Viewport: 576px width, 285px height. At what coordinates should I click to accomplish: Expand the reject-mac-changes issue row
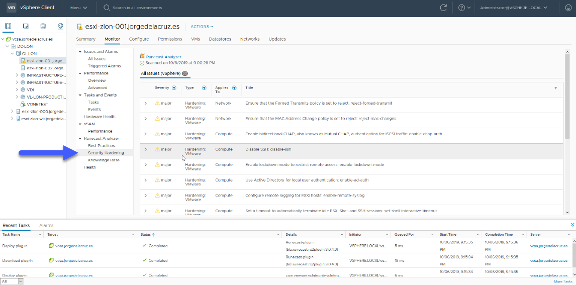click(x=145, y=119)
